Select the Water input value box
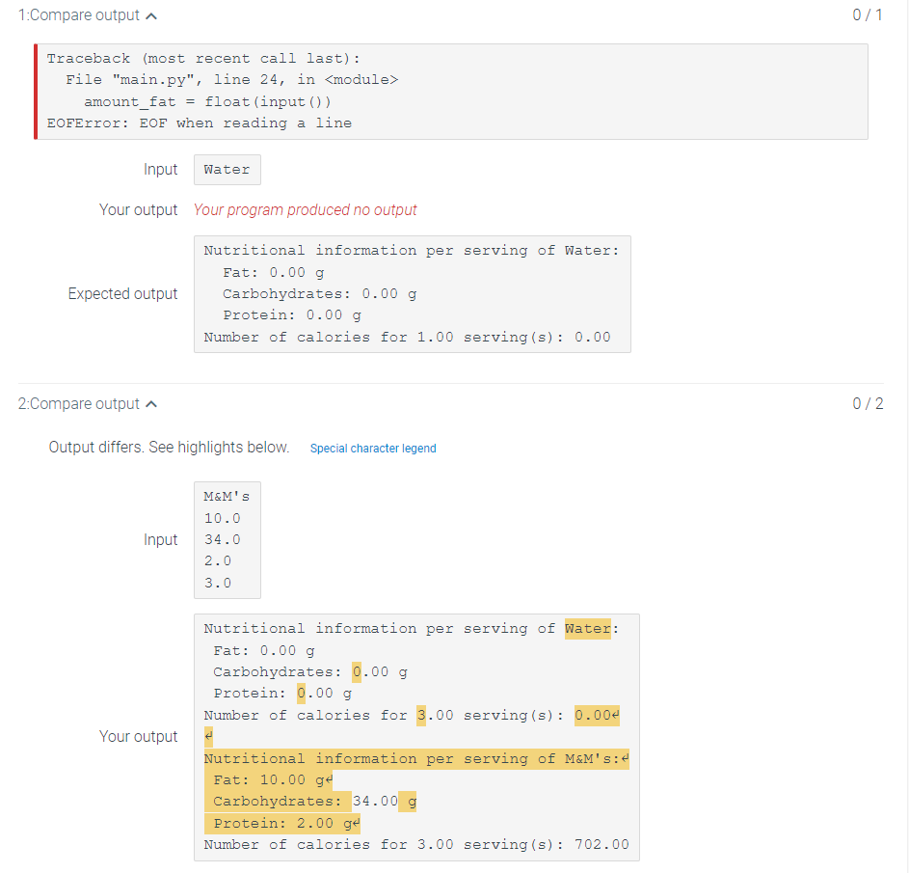 [x=227, y=169]
